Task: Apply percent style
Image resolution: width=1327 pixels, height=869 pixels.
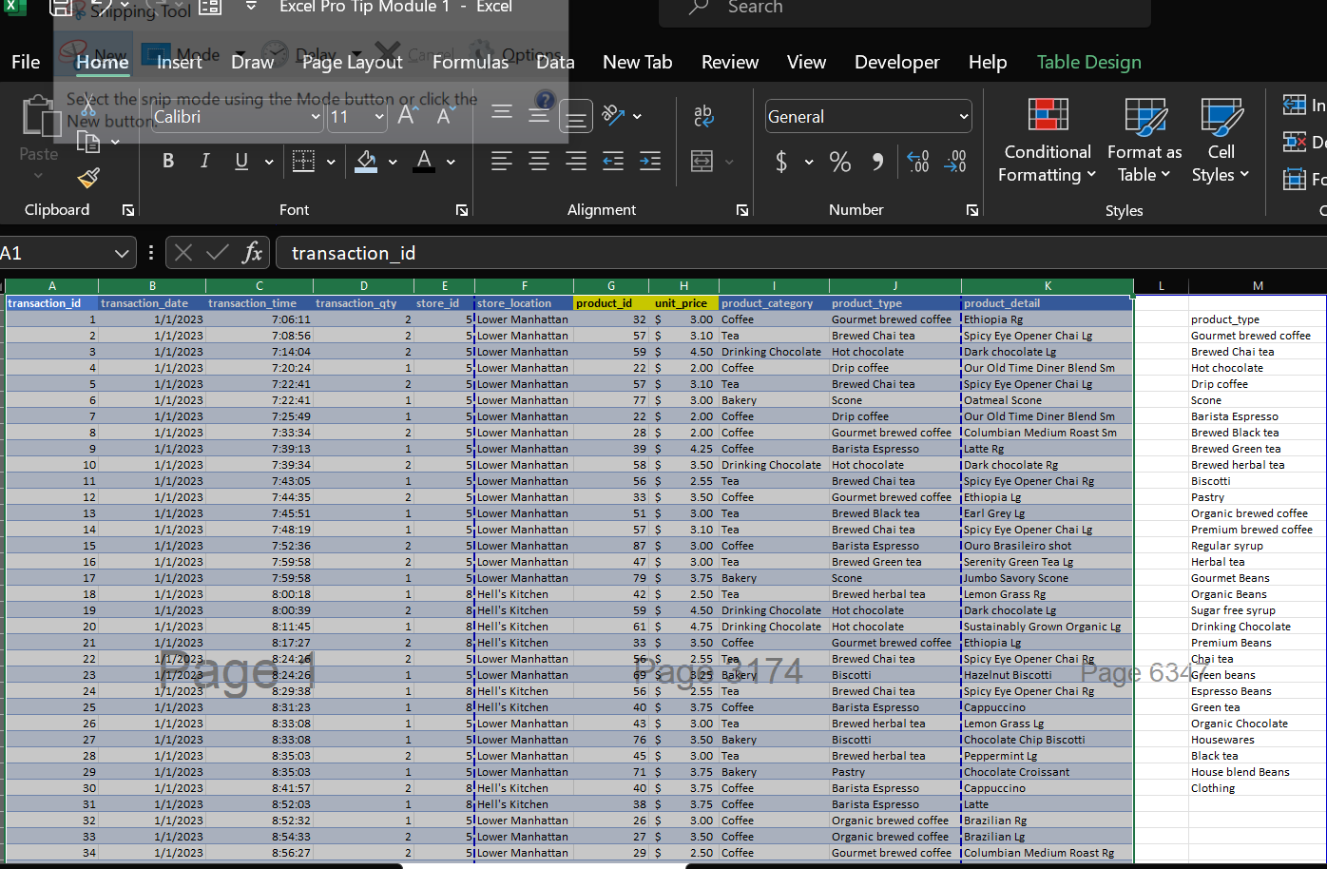Action: point(840,162)
